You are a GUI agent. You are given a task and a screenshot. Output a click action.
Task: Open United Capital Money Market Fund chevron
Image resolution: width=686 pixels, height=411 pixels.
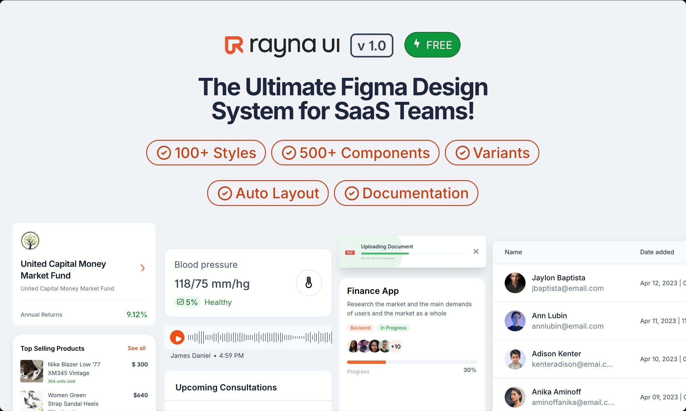(x=143, y=268)
